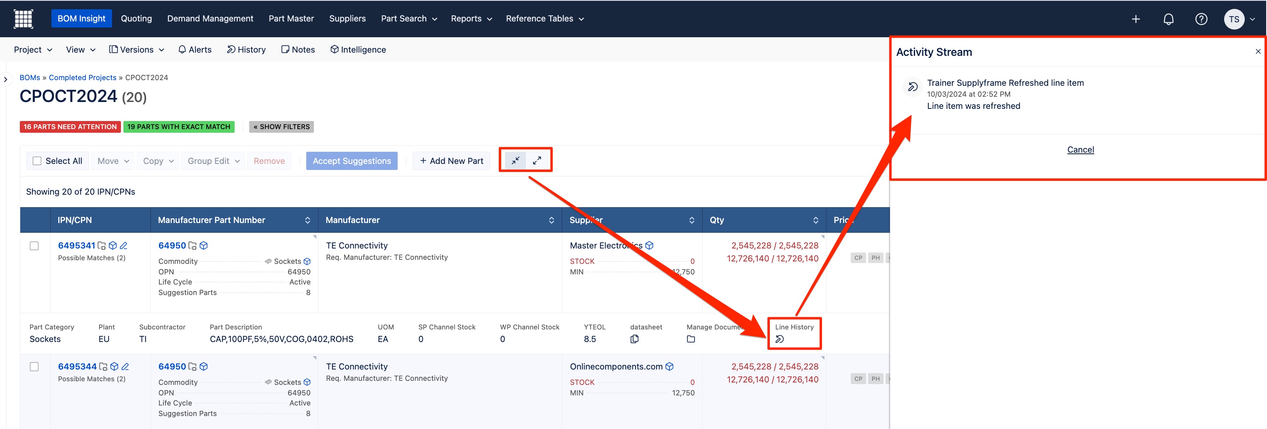
Task: Go to the Quoting tab
Action: (136, 19)
